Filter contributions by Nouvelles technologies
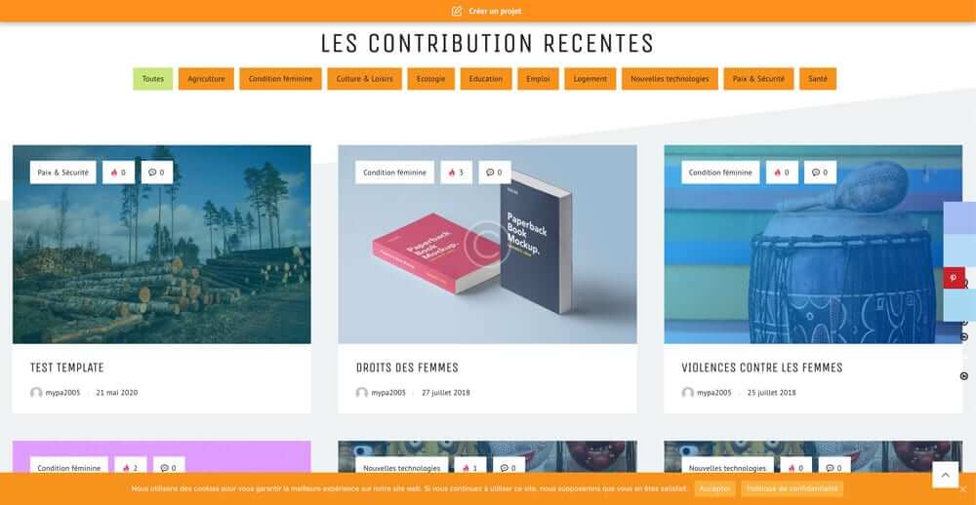 [x=670, y=79]
